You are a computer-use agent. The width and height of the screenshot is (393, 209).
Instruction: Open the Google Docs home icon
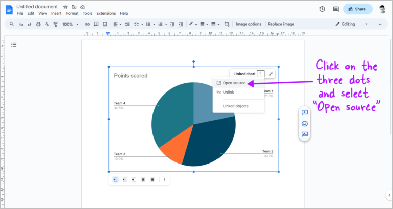pos(9,10)
